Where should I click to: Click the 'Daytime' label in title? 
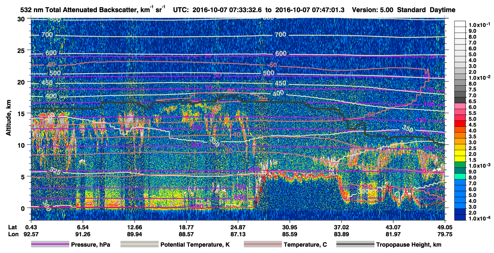coord(443,9)
